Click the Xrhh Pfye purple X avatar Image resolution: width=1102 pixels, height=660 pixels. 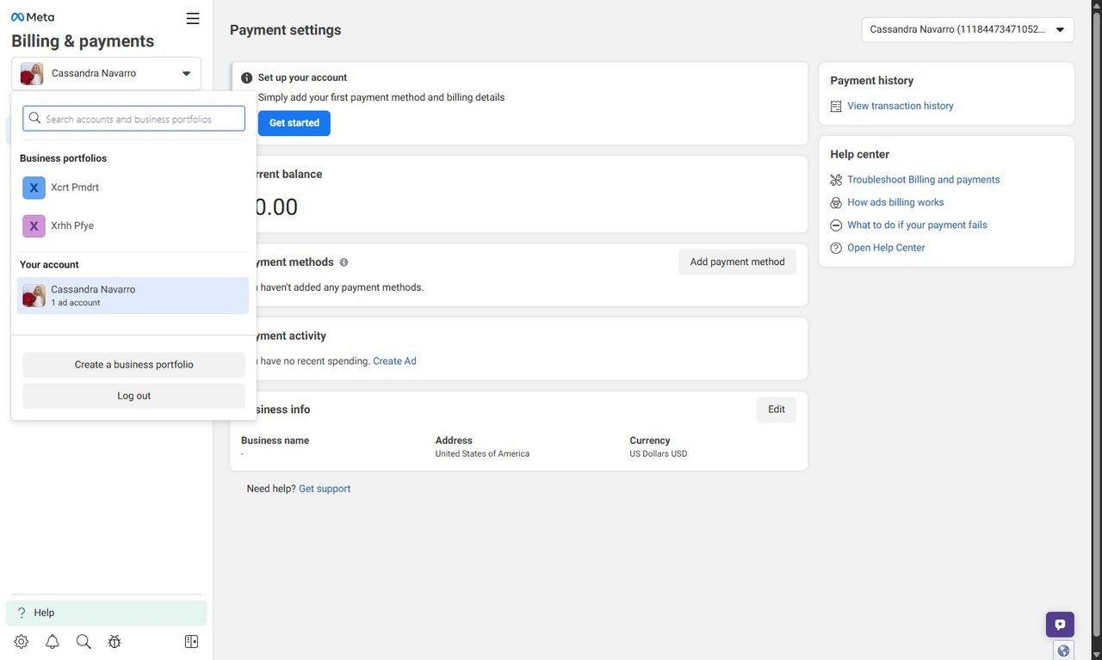point(34,226)
